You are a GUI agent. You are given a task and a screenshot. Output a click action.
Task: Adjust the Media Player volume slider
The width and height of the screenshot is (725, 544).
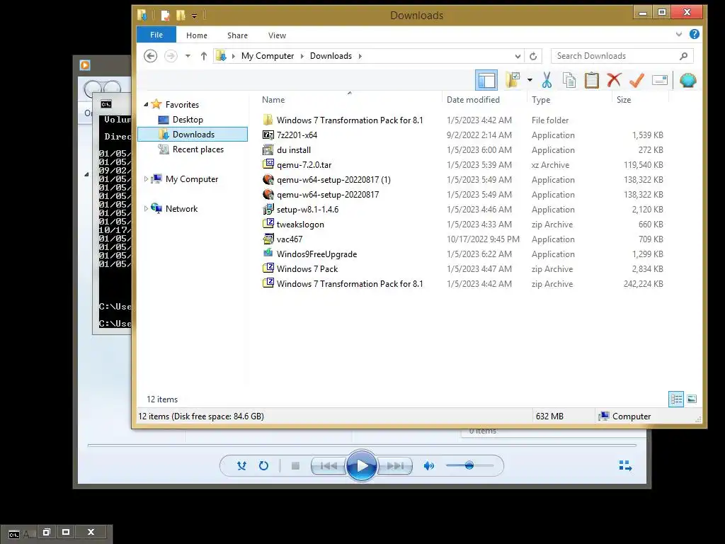[469, 465]
